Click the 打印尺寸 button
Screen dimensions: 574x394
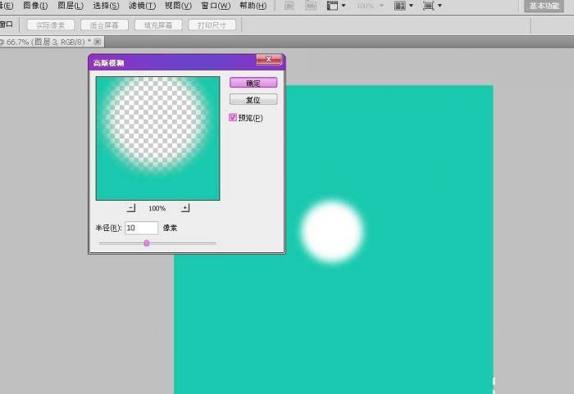[x=212, y=25]
